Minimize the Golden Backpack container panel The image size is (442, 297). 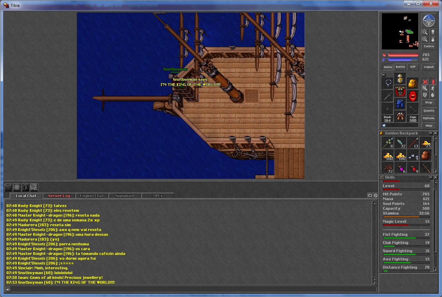pos(431,133)
